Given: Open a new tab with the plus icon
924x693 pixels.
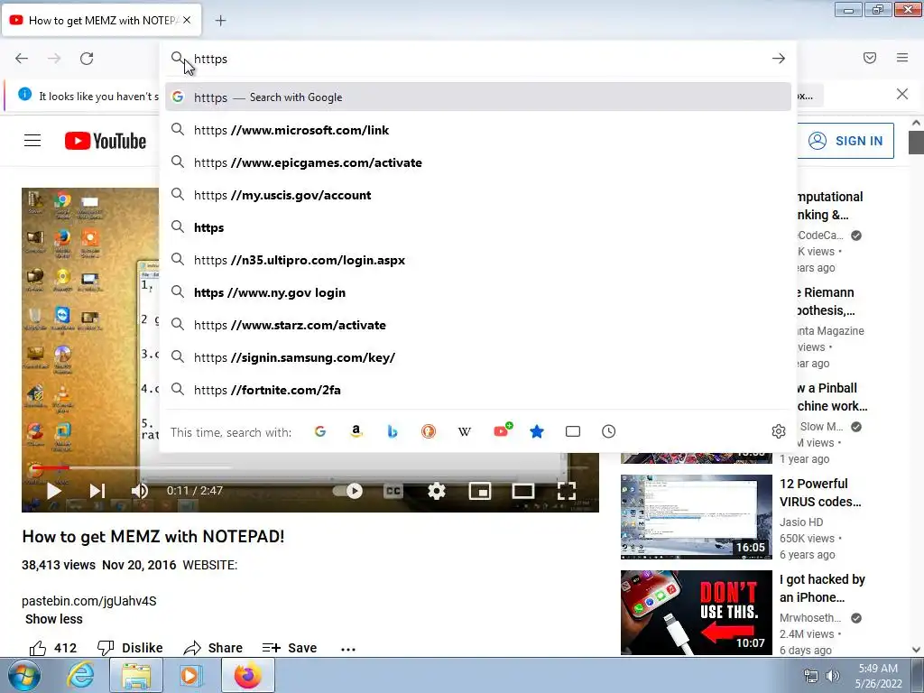Looking at the screenshot, I should 220,21.
